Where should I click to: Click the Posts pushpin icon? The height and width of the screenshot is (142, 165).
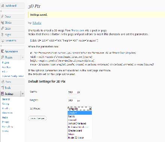click(x=3, y=16)
